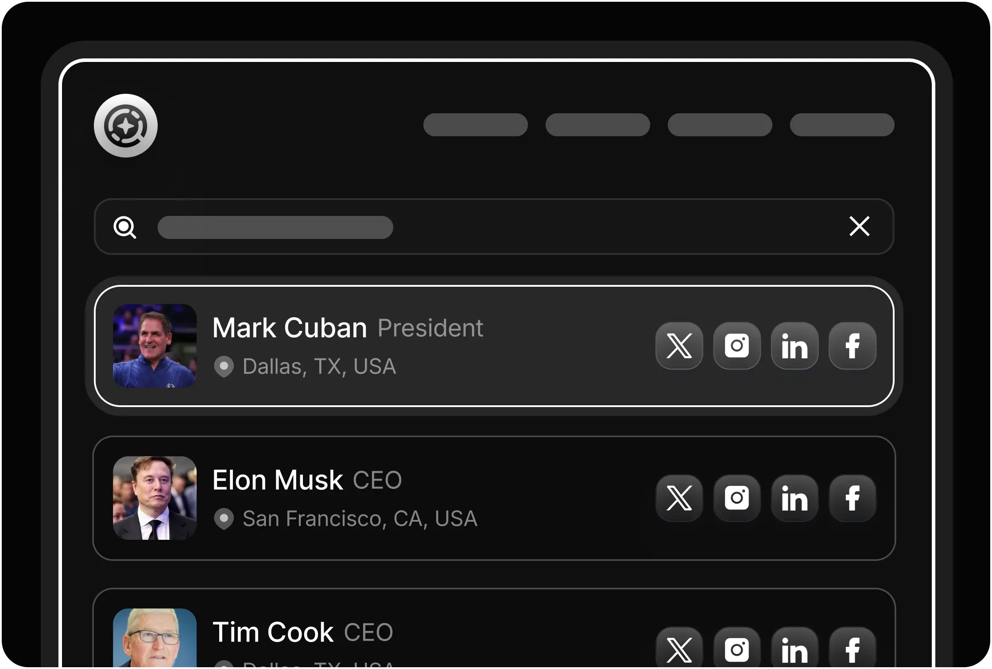The image size is (992, 669).
Task: Open Elon Musk's Facebook icon
Action: (852, 498)
